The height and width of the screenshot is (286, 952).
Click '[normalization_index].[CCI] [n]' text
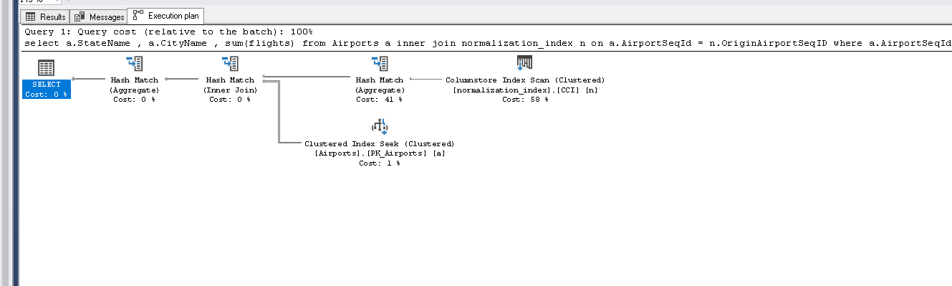tap(525, 90)
